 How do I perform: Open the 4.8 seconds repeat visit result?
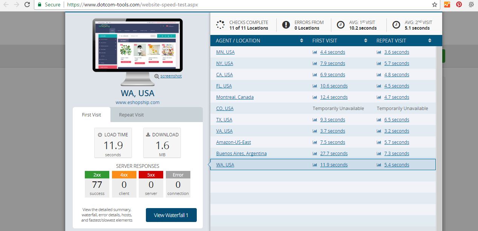click(x=397, y=75)
